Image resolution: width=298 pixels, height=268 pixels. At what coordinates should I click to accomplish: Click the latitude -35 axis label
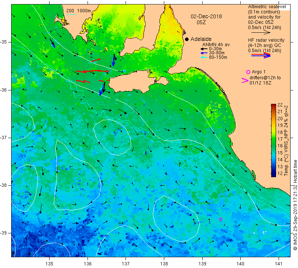[3, 42]
